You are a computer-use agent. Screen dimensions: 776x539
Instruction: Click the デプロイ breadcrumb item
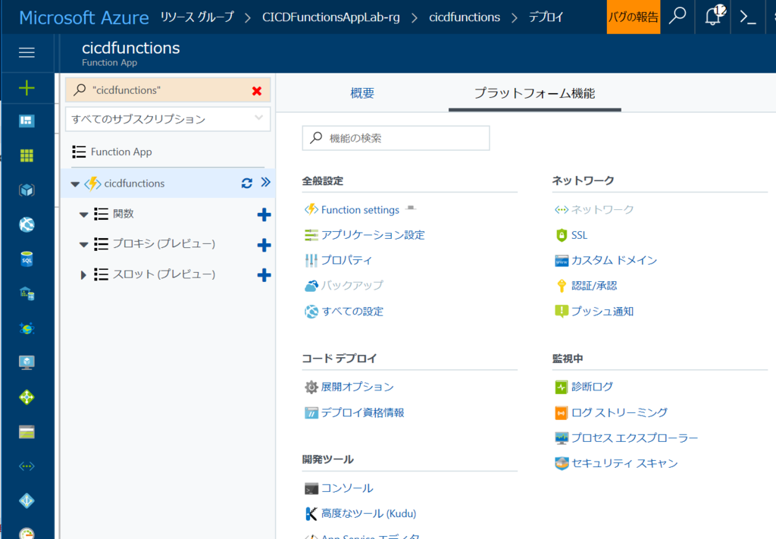tap(546, 17)
